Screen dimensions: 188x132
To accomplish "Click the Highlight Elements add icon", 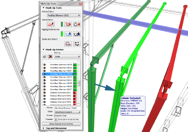I will click(68, 34).
